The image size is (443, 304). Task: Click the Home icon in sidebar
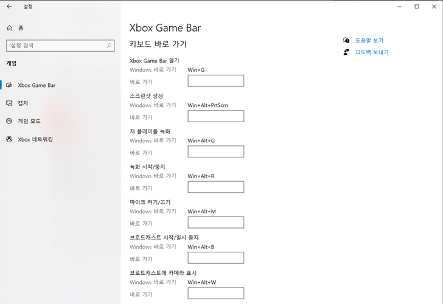click(9, 27)
